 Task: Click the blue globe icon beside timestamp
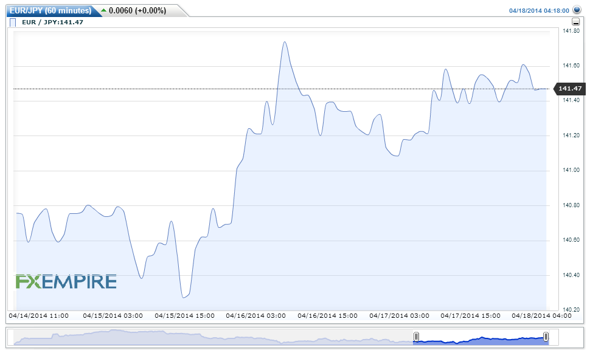coord(577,10)
